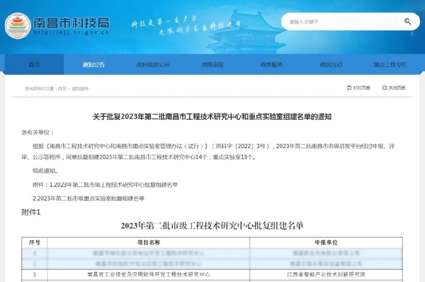
Task: Click the site title 南昌市科技局
Action: click(x=71, y=22)
